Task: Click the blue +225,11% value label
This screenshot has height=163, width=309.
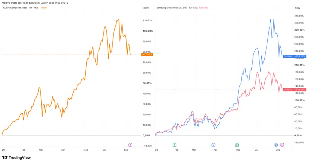Action: click(x=300, y=56)
